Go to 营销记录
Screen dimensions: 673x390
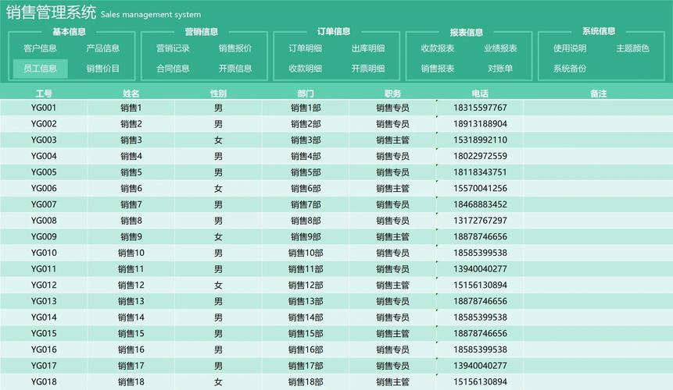click(x=173, y=48)
